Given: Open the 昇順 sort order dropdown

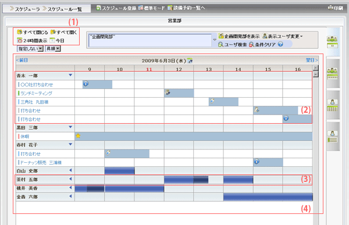Looking at the screenshot, I should point(53,48).
